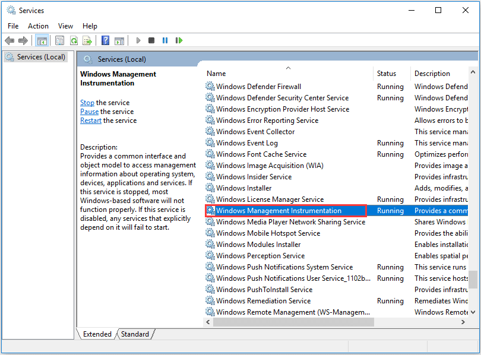This screenshot has height=355, width=481.
Task: Click the Stop Service square icon
Action: click(x=151, y=40)
